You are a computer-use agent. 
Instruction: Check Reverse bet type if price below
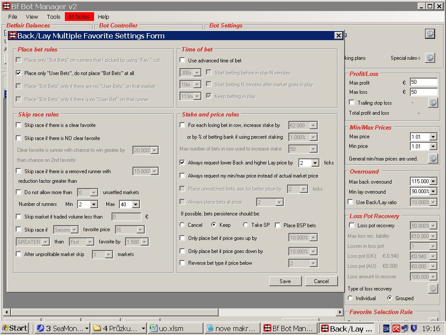pyautogui.click(x=182, y=263)
